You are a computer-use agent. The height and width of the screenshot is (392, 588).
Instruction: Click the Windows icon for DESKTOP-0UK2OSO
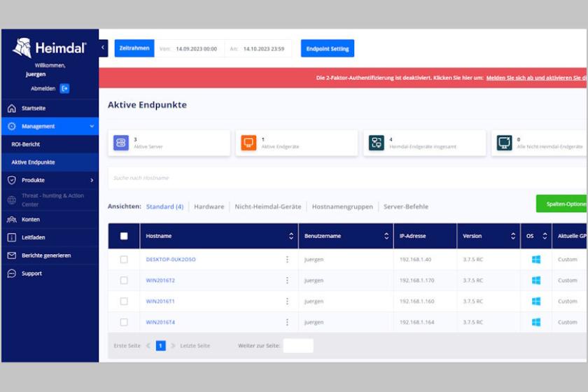click(x=536, y=260)
